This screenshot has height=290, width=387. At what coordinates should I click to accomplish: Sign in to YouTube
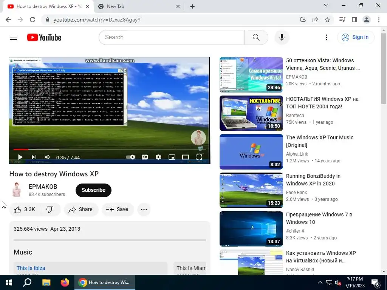356,37
